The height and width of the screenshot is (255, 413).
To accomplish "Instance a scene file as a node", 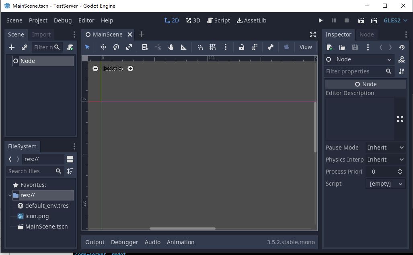I will (25, 47).
